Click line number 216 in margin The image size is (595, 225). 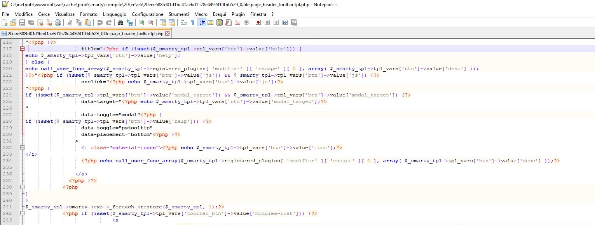click(x=7, y=42)
